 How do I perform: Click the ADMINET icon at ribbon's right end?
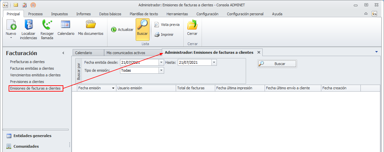click(x=374, y=14)
